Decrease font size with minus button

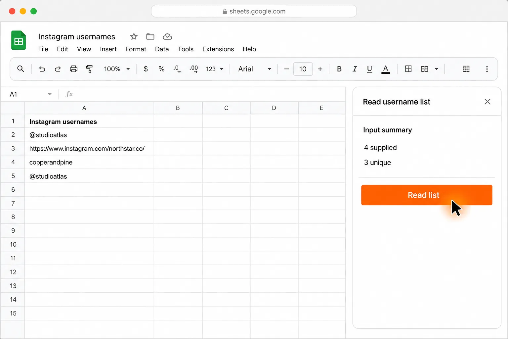tap(286, 69)
